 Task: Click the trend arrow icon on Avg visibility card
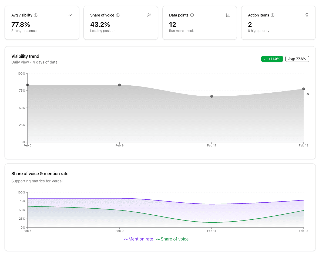[70, 15]
